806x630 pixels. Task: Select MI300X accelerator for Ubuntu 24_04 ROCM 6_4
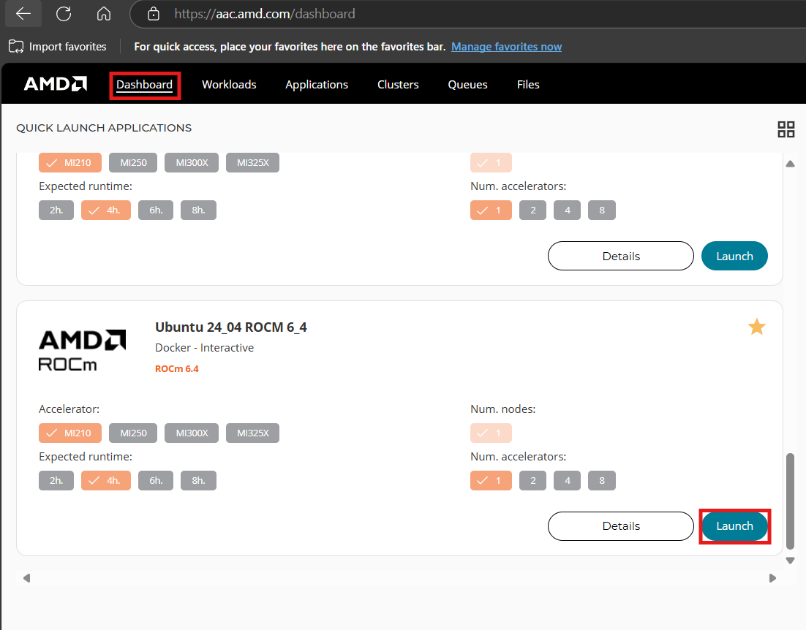click(x=192, y=433)
